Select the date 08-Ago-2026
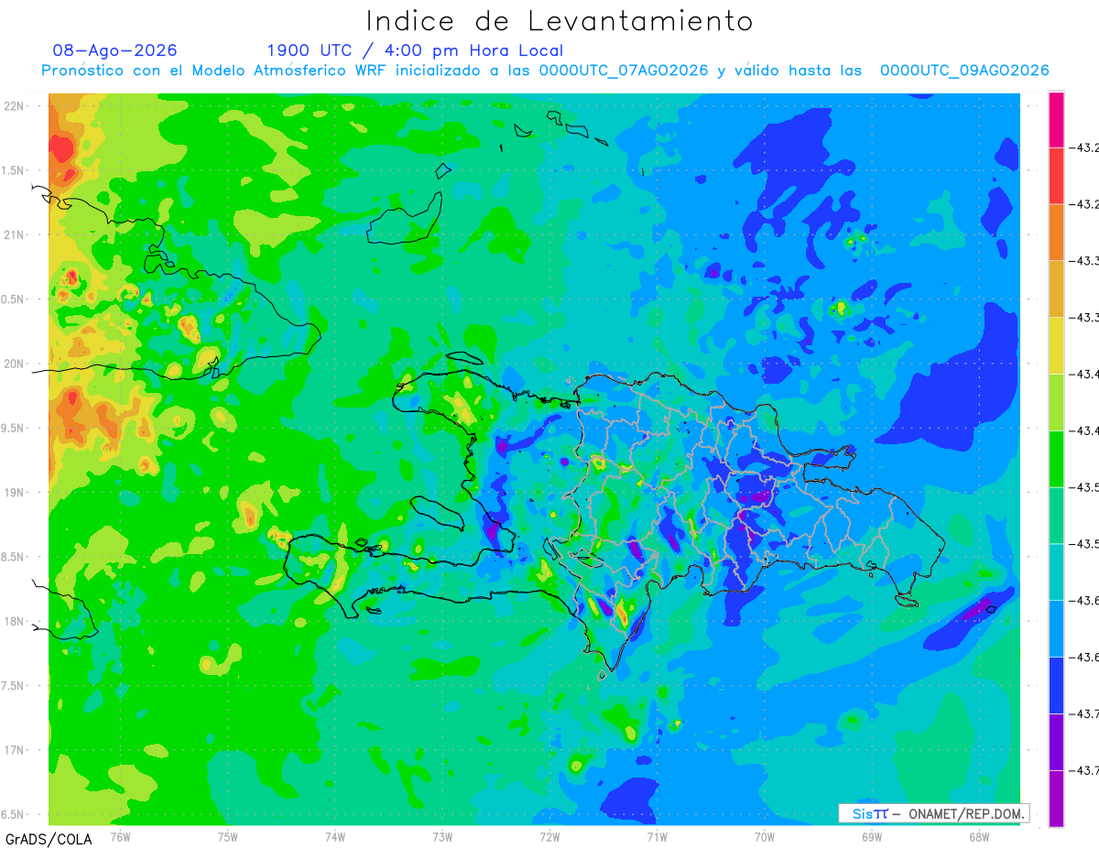 tap(115, 50)
